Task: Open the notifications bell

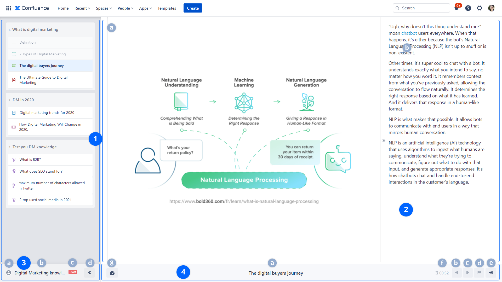Action: point(457,8)
